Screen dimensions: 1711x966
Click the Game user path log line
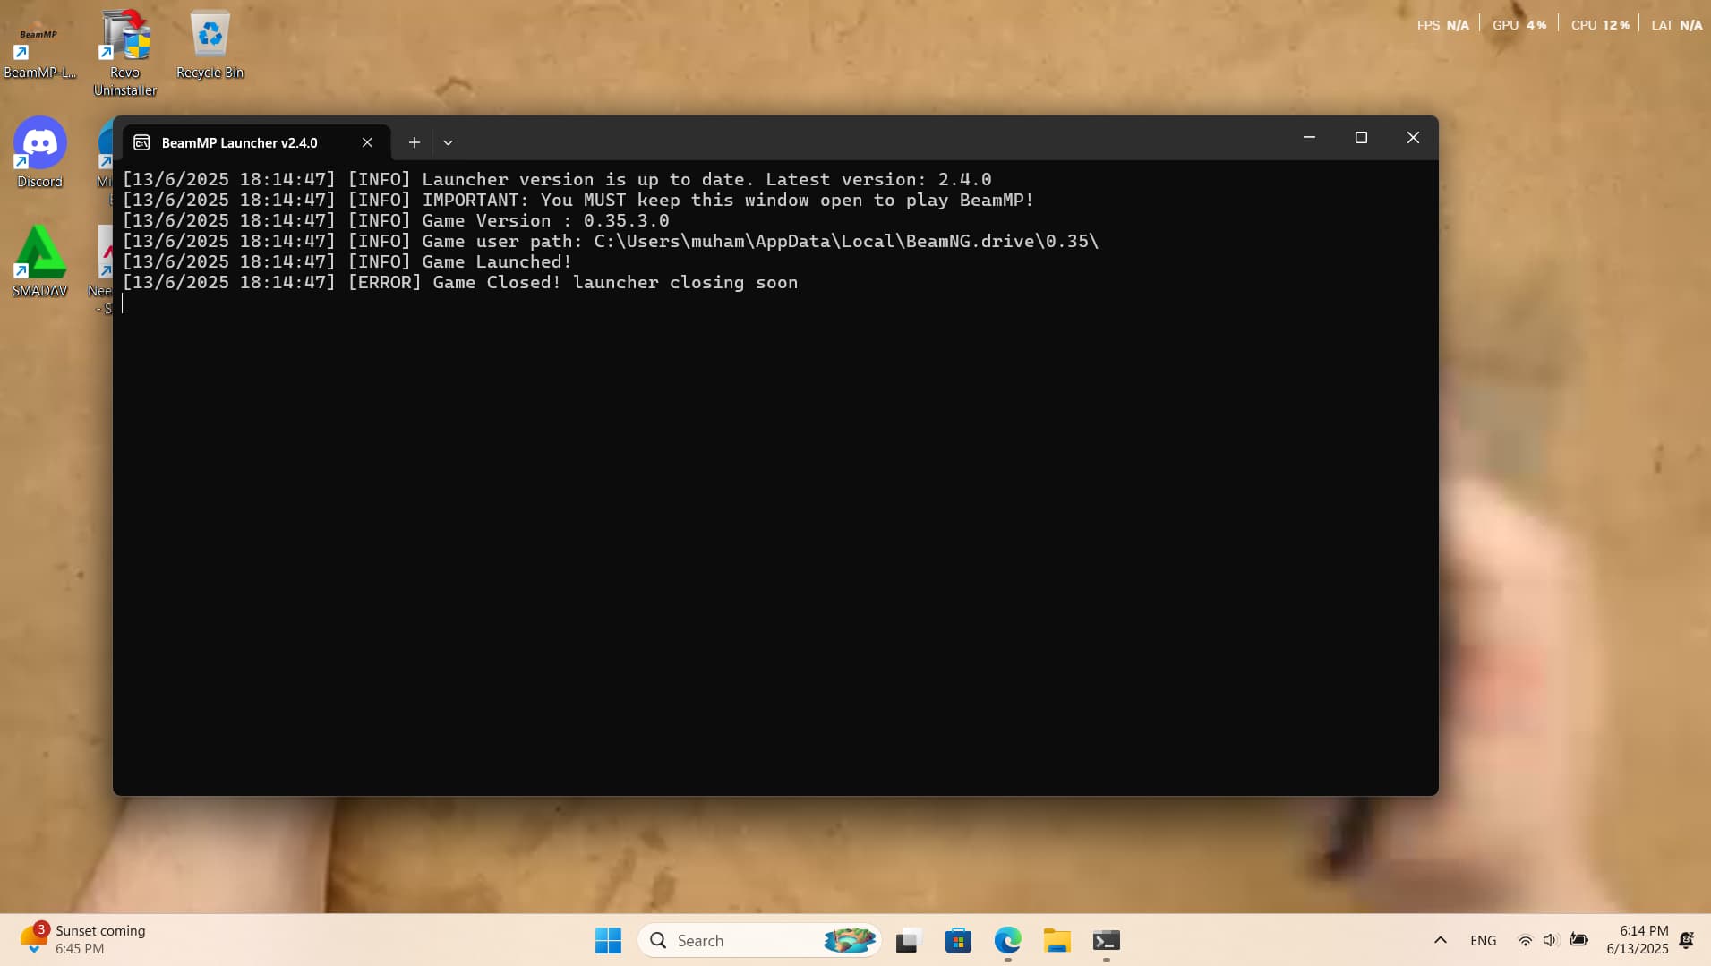pos(611,242)
